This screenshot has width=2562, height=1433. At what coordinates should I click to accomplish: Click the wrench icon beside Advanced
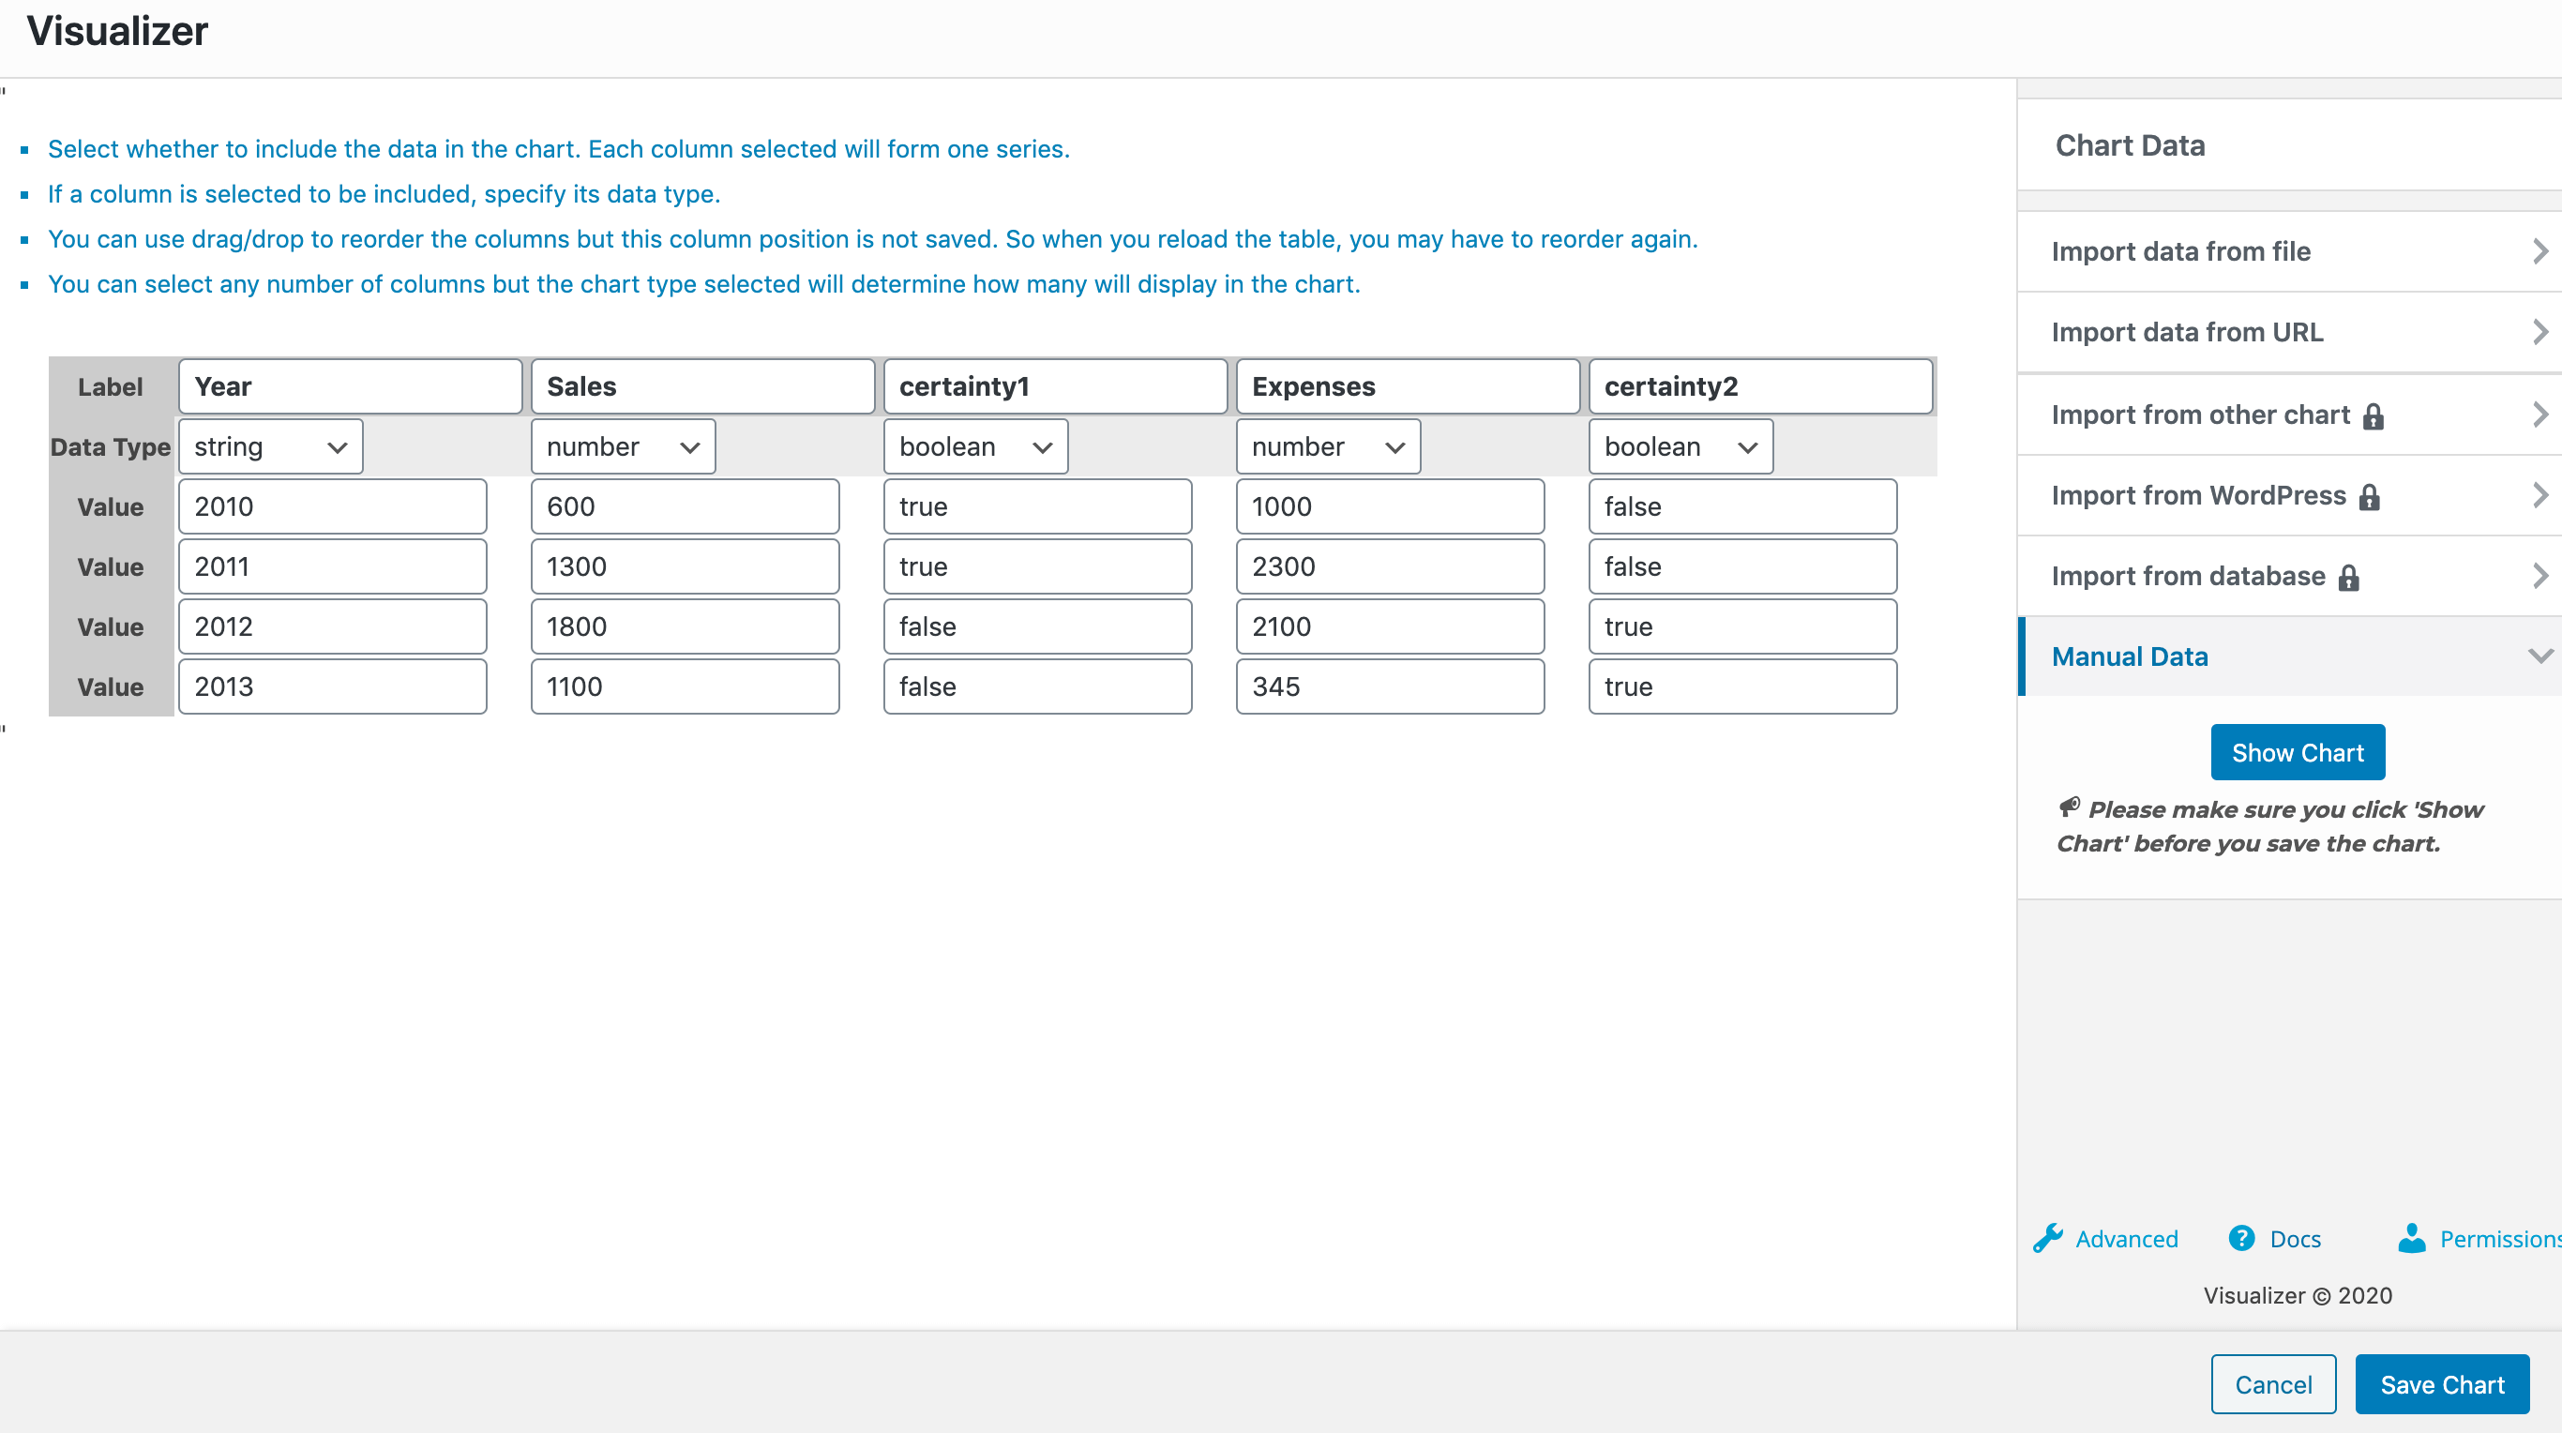[2048, 1238]
